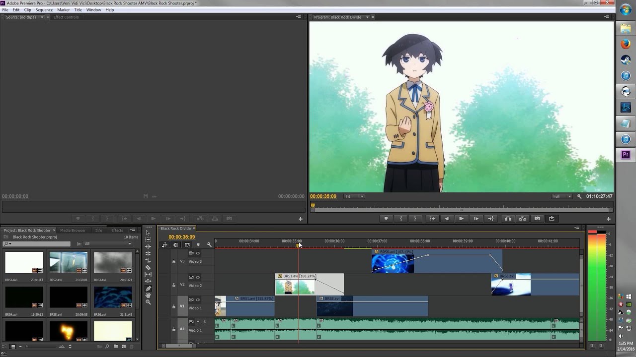Viewport: 636px width, 357px height.
Task: Toggle sync lock for Video 3
Action: [x=191, y=253]
